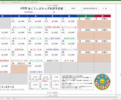The image size is (121, 100).
Task: Select the ★つどーむ★ activity cell
Action: [36, 49]
